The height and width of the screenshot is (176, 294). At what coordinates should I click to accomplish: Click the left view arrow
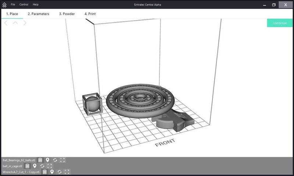pyautogui.click(x=6, y=23)
